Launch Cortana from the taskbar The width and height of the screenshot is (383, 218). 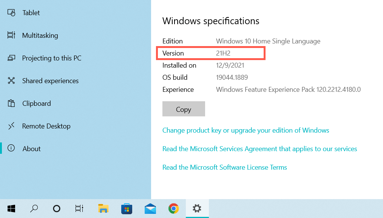57,208
